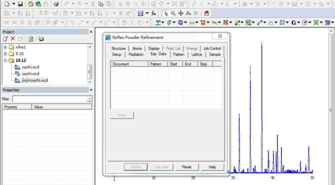Close the Project panel
The height and width of the screenshot is (185, 335).
pos(91,32)
